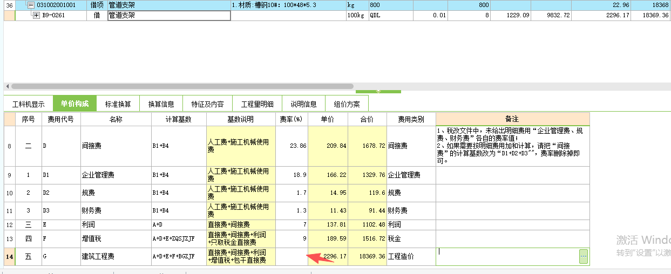Click the A+D+E+ZQSJZJF calculation base cell

coord(179,239)
